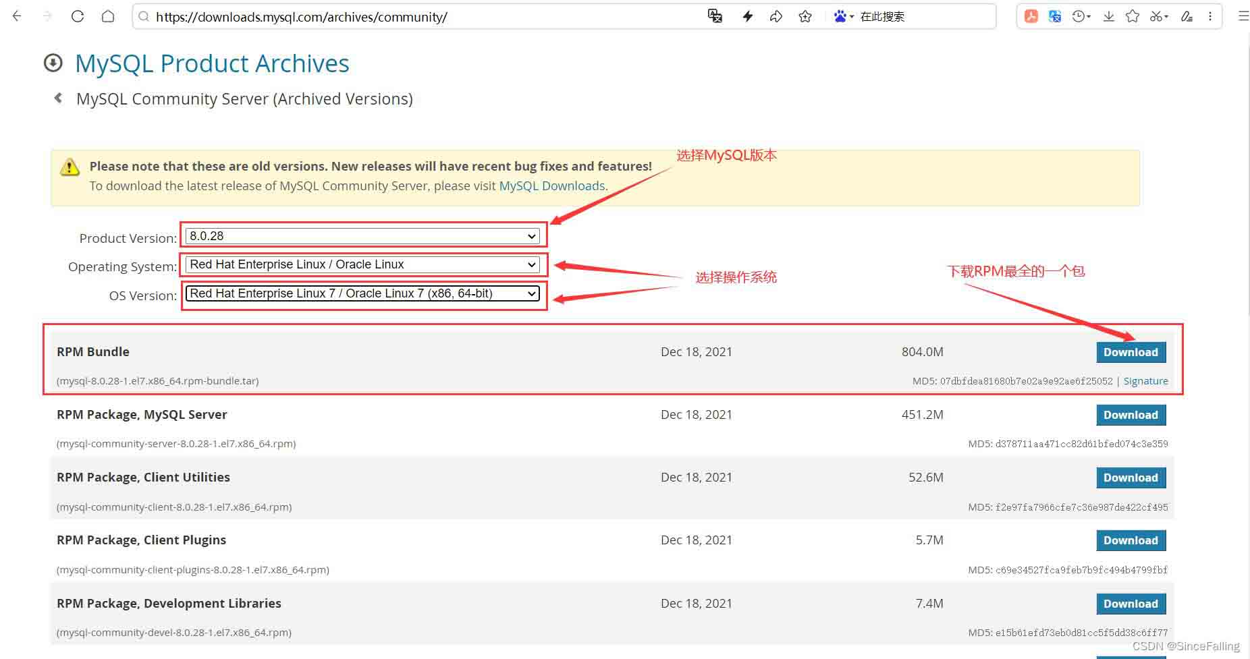Viewport: 1250px width, 659px height.
Task: Click mysql-community-devel-8.0.28-1.el7.x86_64.rpm filename
Action: click(x=174, y=633)
